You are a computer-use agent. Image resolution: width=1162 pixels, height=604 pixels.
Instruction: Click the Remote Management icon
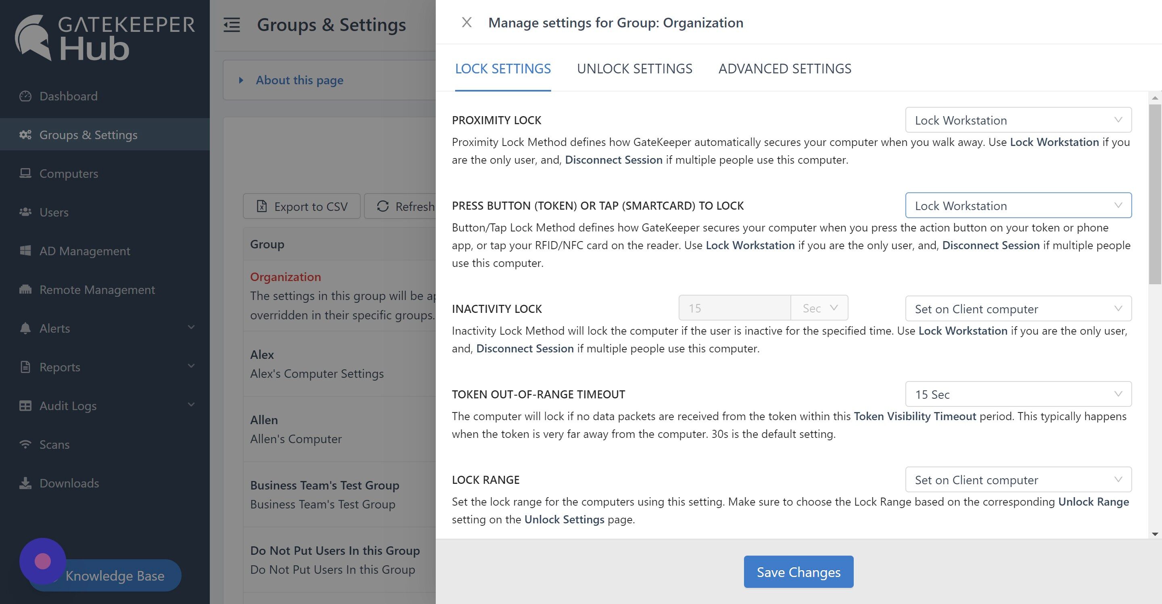tap(25, 290)
